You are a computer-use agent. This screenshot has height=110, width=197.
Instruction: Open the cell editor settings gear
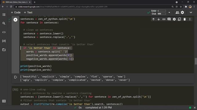pyautogui.click(x=174, y=19)
